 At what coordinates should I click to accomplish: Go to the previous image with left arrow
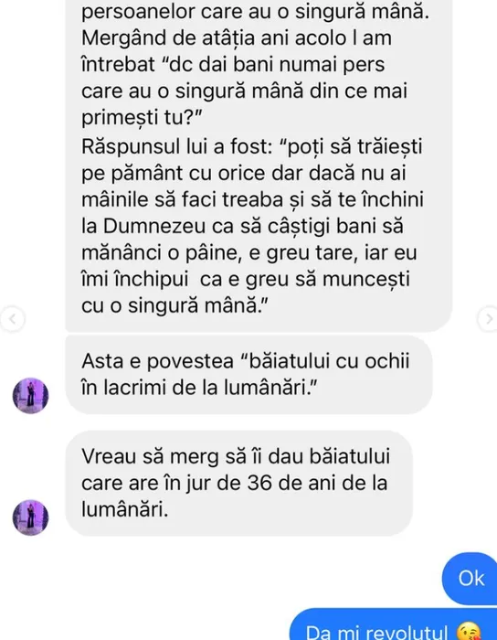click(12, 319)
